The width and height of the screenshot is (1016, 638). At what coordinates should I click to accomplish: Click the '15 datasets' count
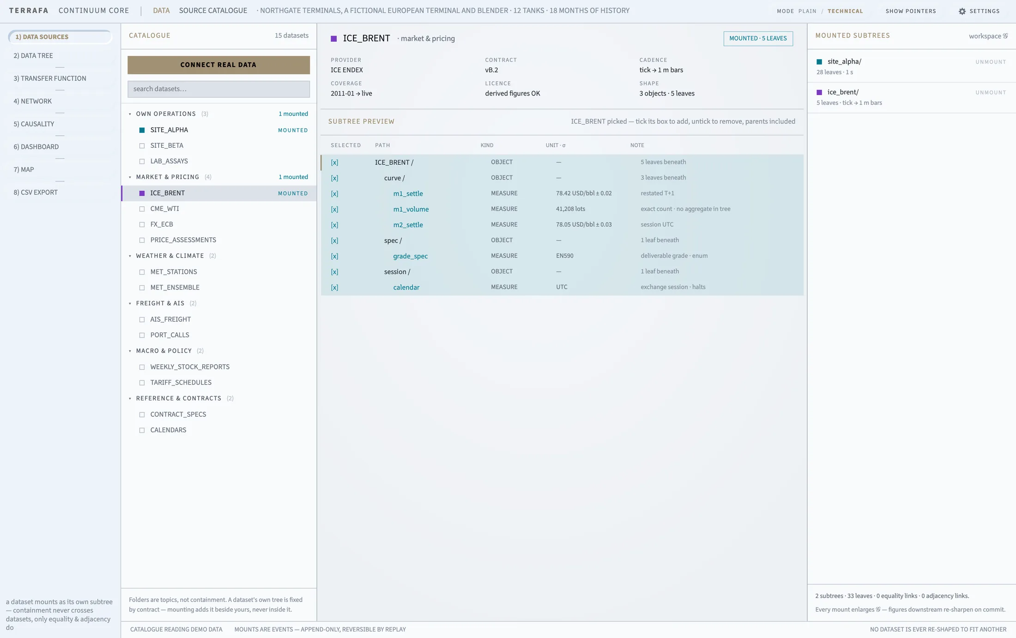(x=291, y=36)
